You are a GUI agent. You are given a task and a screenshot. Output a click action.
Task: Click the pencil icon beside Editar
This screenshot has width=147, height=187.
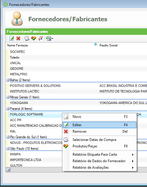pyautogui.click(x=66, y=125)
